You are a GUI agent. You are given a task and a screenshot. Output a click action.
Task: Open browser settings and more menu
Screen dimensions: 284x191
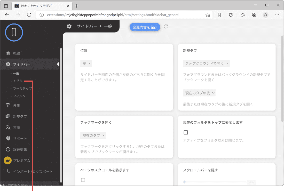tap(277, 15)
